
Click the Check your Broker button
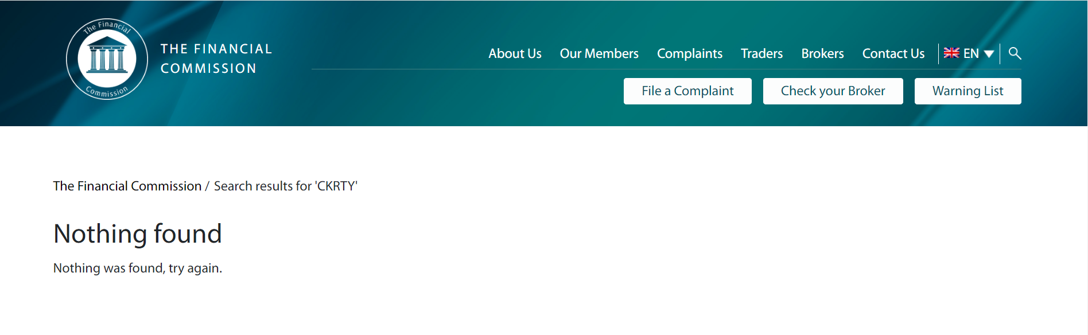(x=833, y=91)
